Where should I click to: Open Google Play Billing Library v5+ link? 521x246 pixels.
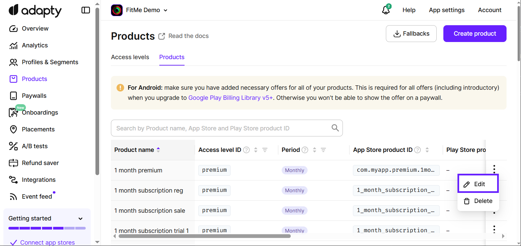point(230,98)
